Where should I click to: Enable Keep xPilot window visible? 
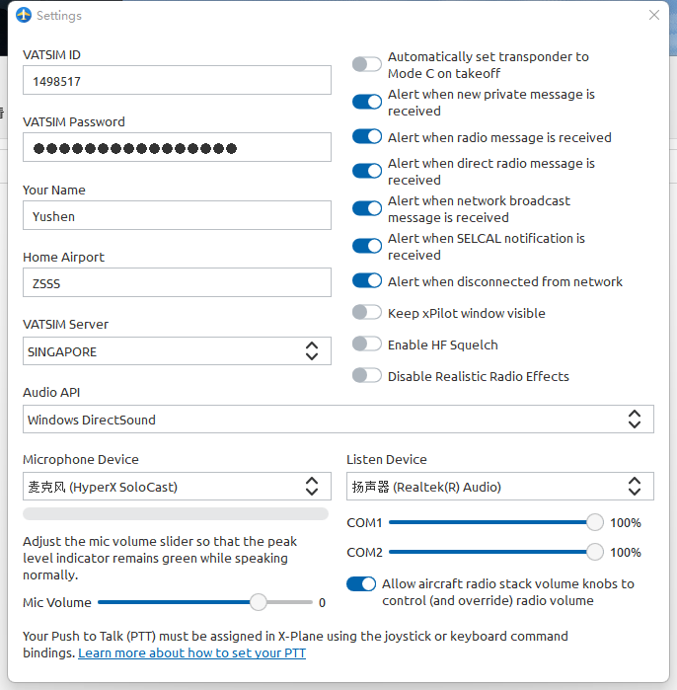[x=367, y=313]
